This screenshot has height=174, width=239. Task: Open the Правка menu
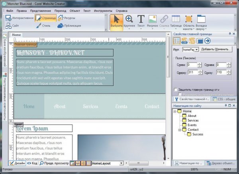pos(22,11)
